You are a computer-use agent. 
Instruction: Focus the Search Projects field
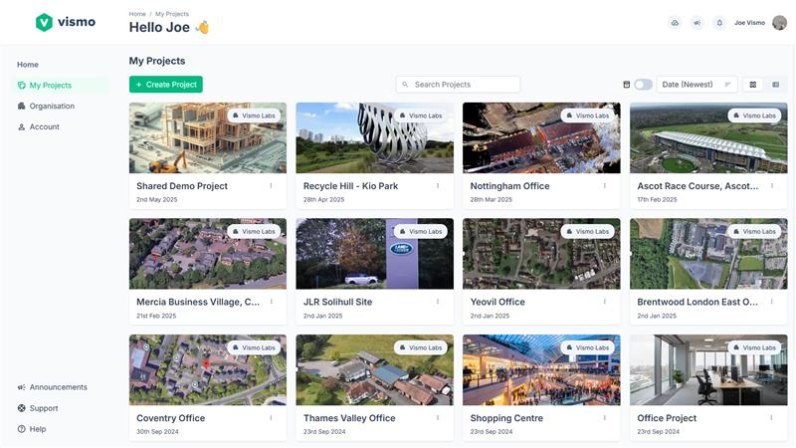click(458, 85)
